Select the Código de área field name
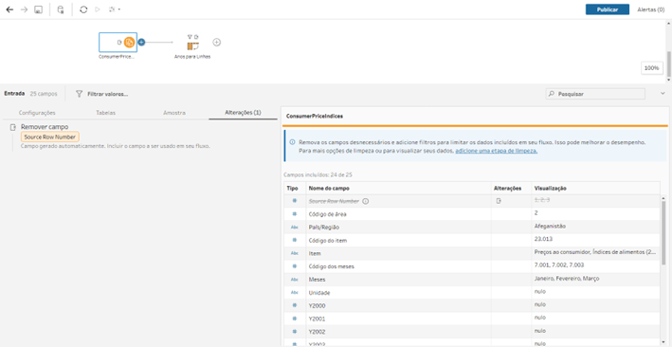 [x=327, y=214]
